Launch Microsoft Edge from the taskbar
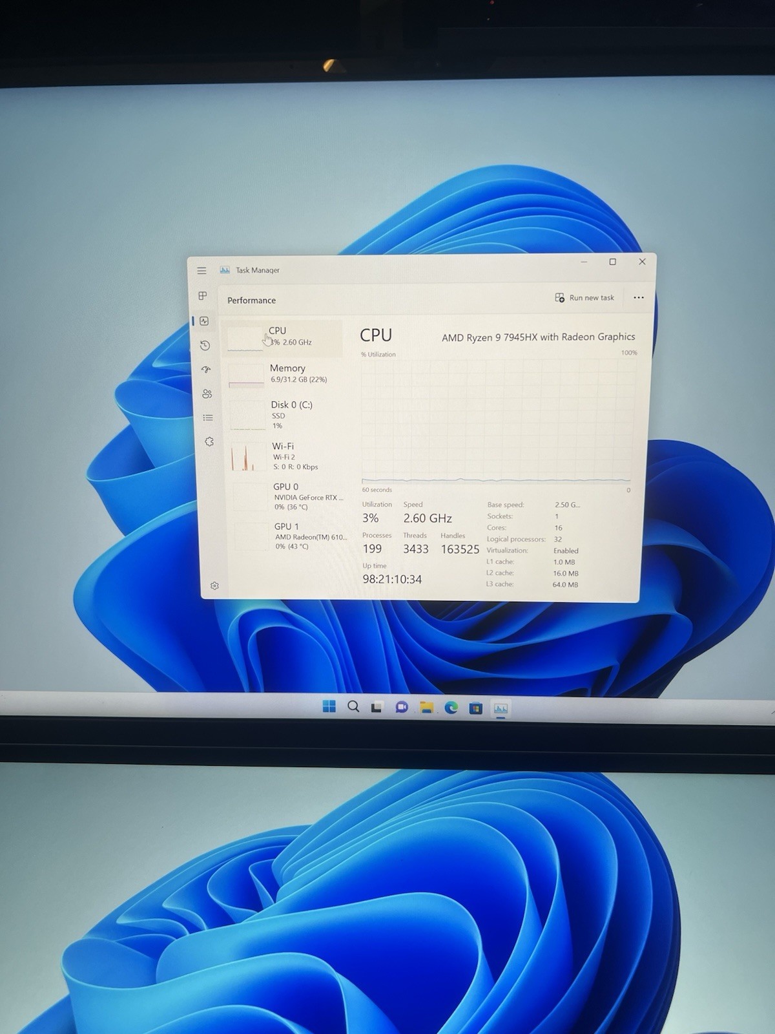This screenshot has width=775, height=1034. [451, 708]
